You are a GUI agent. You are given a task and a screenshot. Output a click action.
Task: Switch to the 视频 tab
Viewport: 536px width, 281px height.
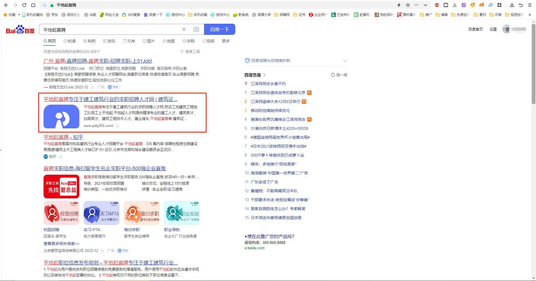tap(208, 41)
